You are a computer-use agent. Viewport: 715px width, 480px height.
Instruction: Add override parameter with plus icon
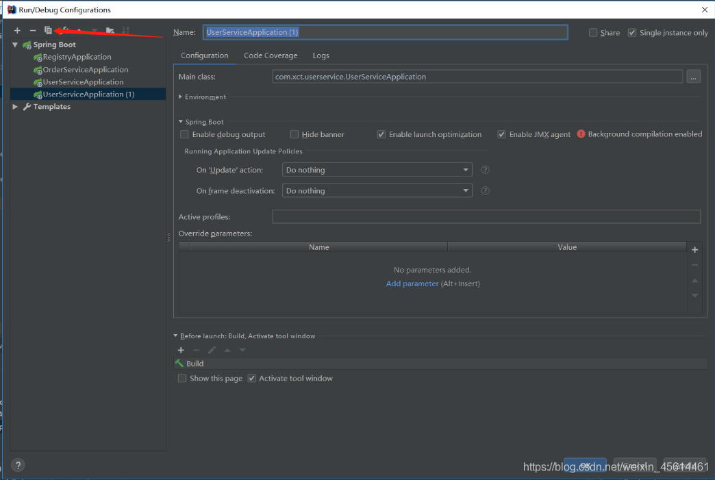pos(694,250)
